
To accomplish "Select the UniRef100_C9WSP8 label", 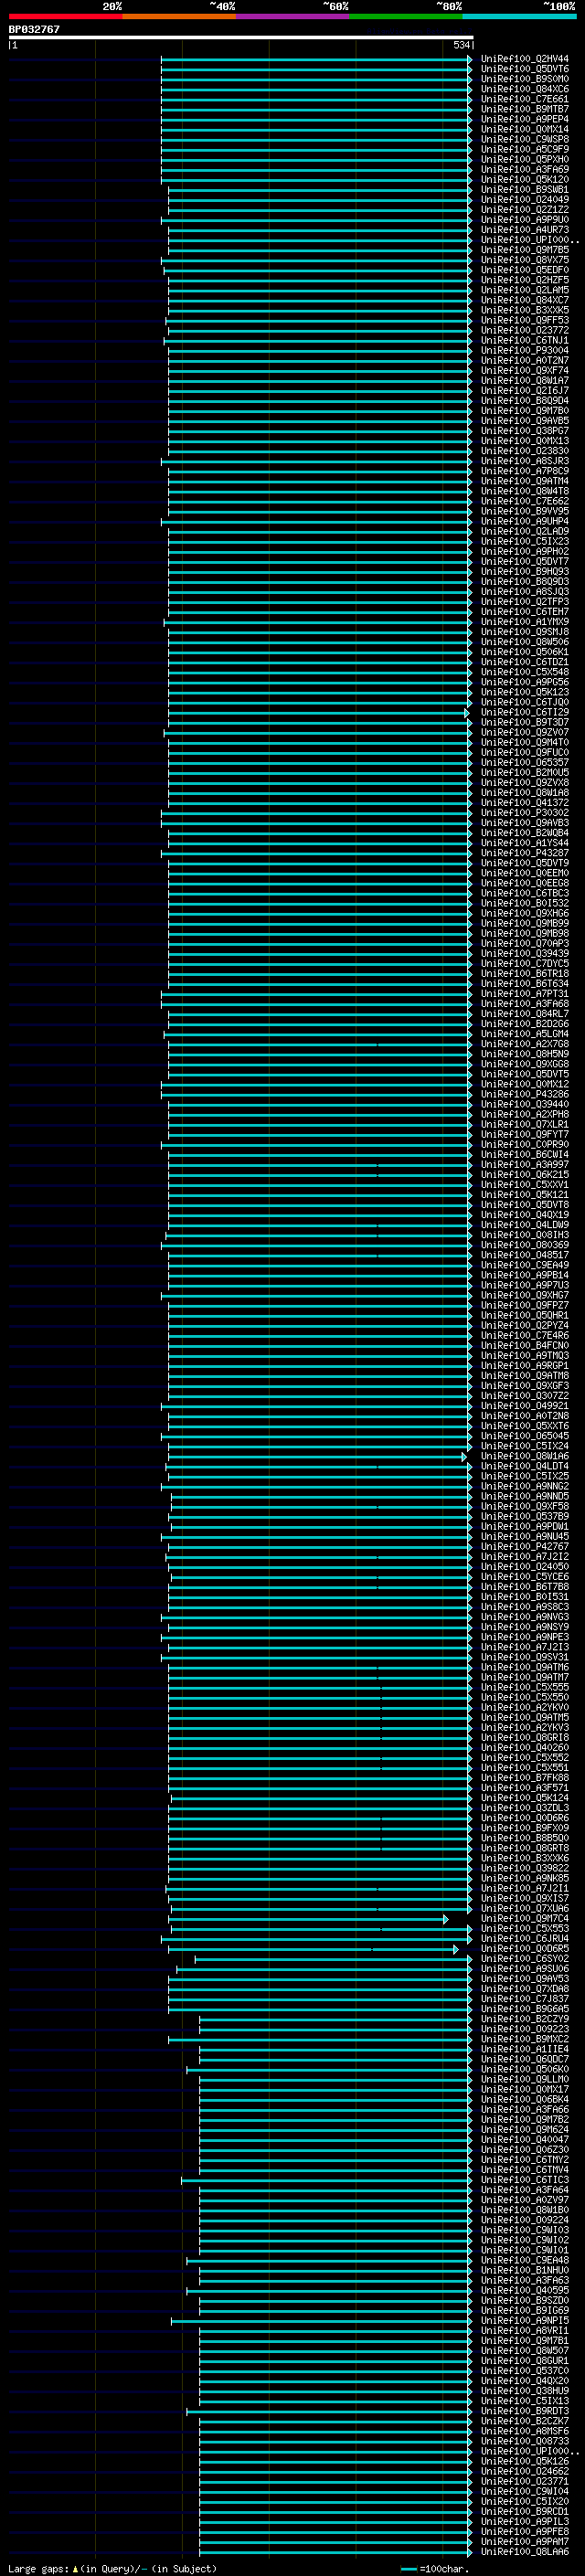I will tap(525, 139).
